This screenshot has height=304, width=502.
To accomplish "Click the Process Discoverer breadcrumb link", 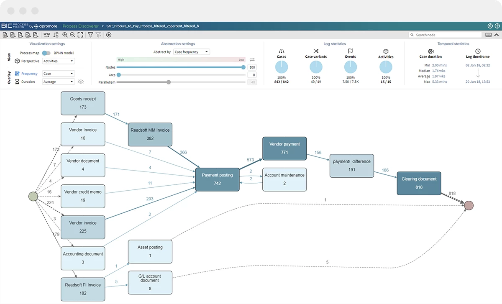I will click(x=80, y=26).
